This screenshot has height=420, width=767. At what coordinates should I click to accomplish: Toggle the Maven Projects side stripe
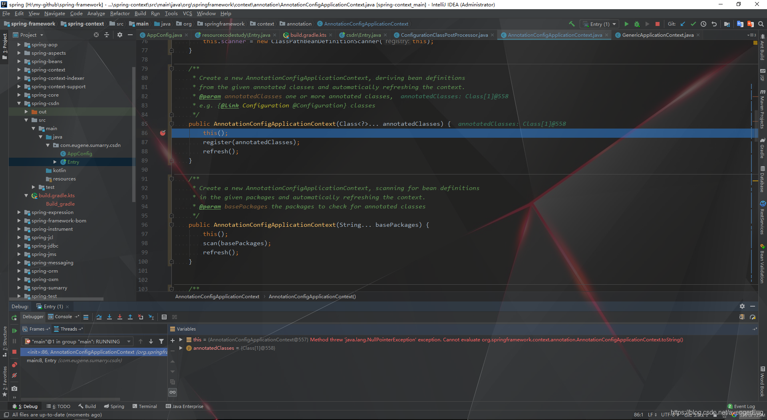[763, 109]
